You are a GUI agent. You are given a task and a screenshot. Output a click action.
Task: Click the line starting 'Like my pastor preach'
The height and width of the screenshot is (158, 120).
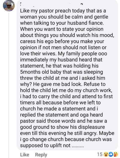click(x=63, y=11)
